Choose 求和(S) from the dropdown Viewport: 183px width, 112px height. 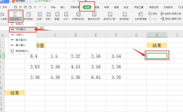(x=23, y=24)
